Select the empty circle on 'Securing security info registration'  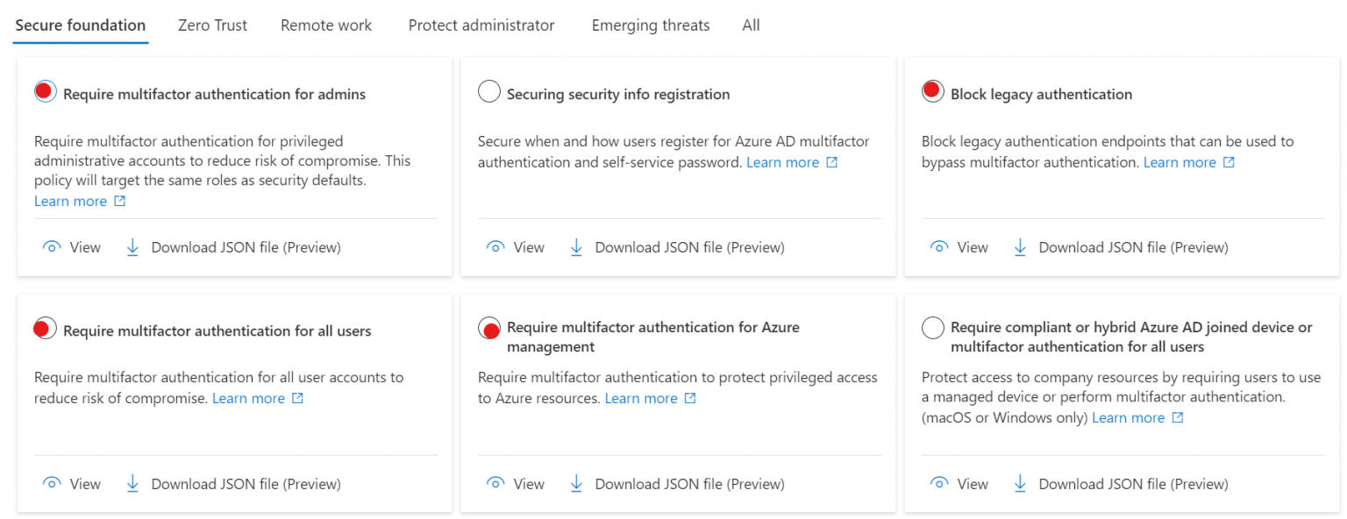pyautogui.click(x=489, y=90)
